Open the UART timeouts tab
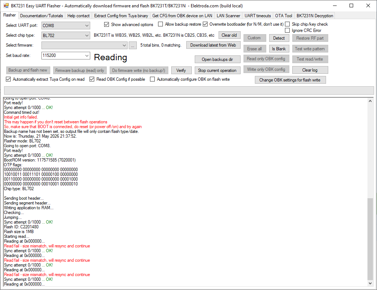Viewport: 377px width, 290px height. (257, 16)
